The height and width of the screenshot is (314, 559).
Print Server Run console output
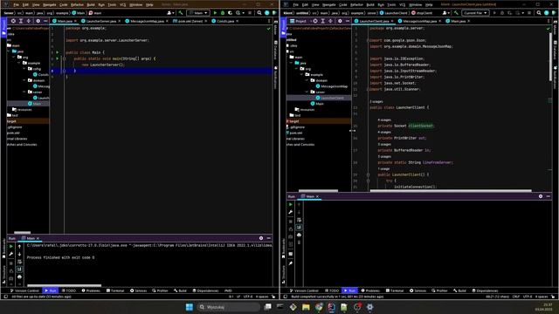[19, 276]
